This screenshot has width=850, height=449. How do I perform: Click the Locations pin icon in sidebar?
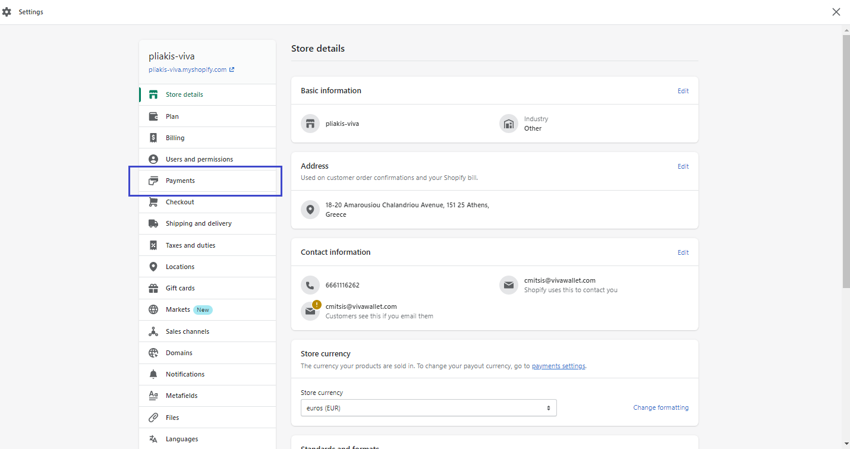point(153,267)
